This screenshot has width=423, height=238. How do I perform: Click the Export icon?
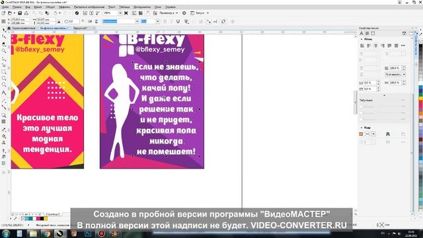(91, 13)
